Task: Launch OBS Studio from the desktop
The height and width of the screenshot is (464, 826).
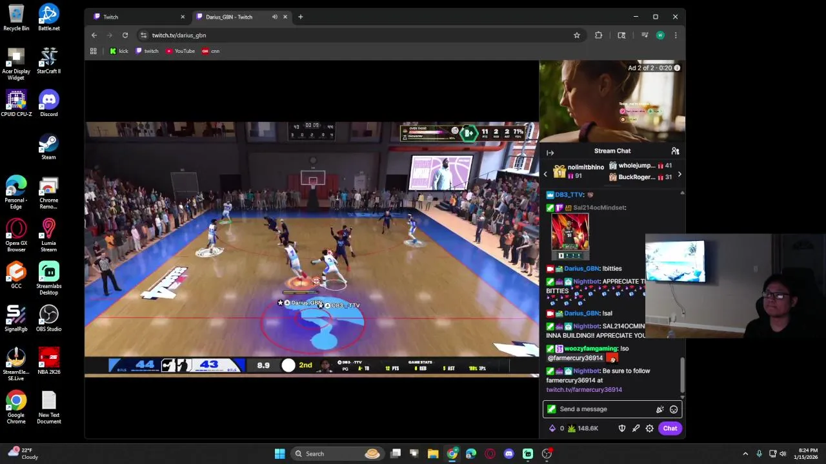Action: [x=48, y=319]
